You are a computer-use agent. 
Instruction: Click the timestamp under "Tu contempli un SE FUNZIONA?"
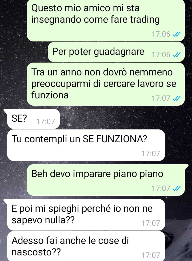coord(151,153)
